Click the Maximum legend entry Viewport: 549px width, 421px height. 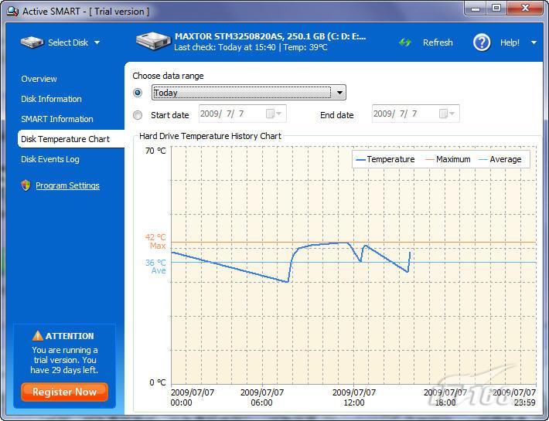point(448,159)
